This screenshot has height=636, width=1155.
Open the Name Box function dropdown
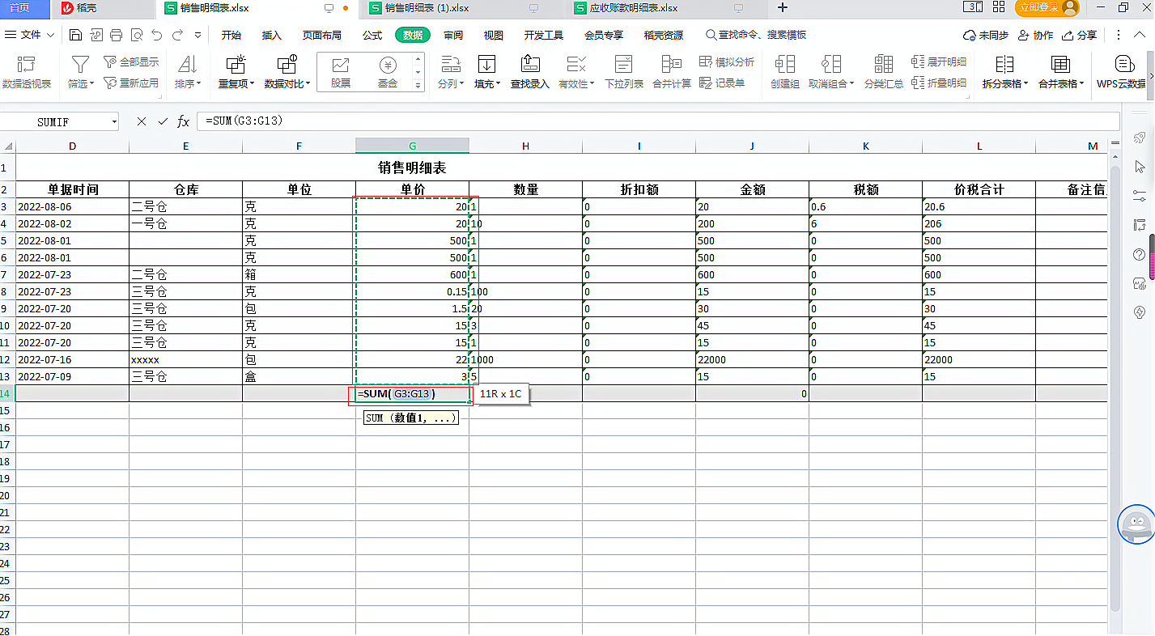[x=114, y=122]
